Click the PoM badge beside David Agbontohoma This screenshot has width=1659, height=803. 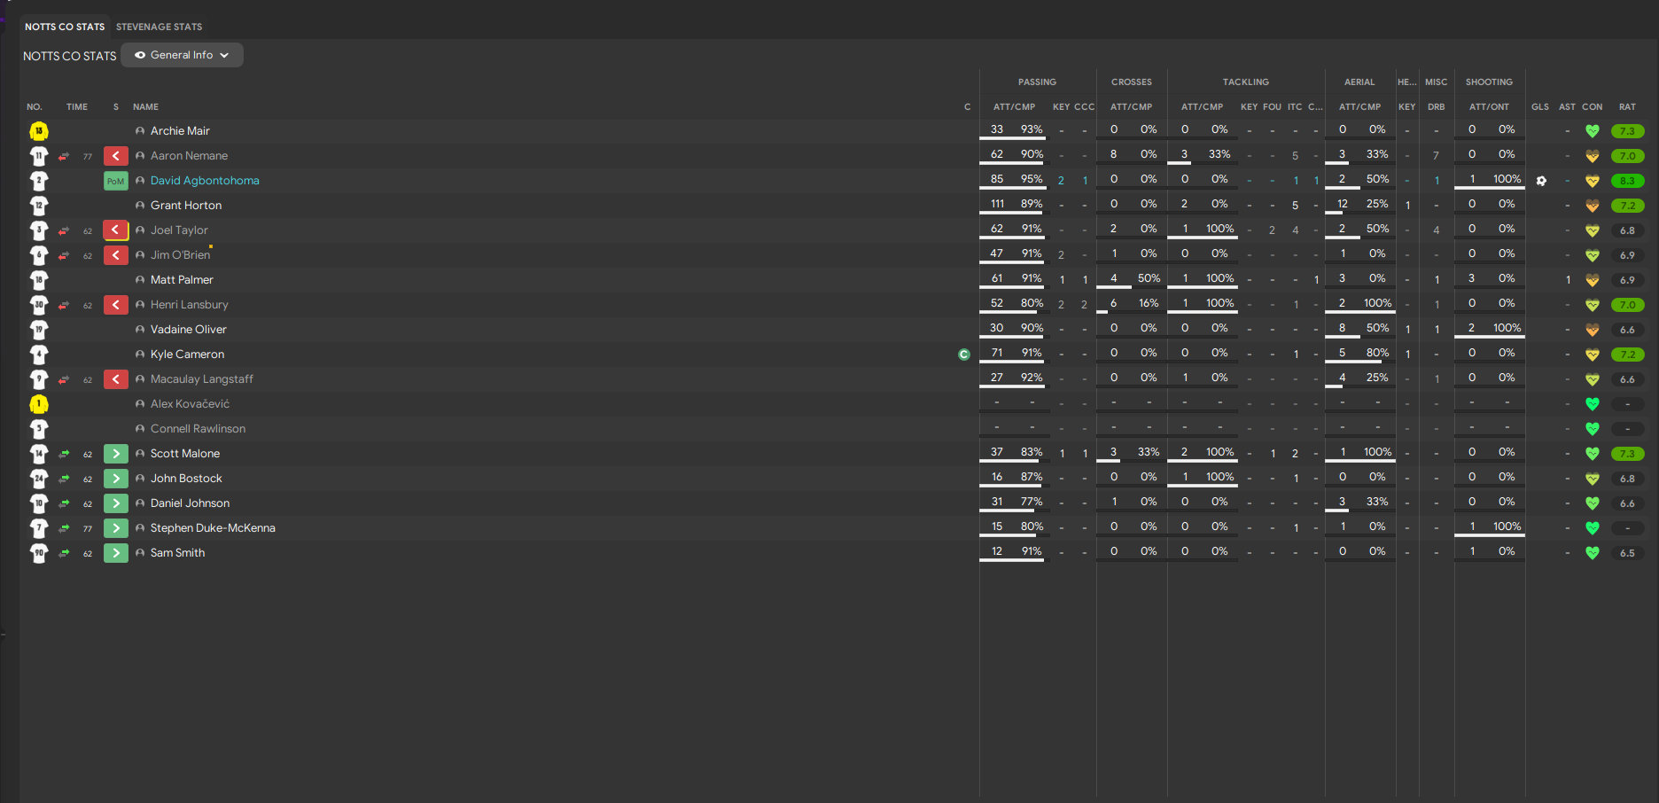tap(116, 181)
